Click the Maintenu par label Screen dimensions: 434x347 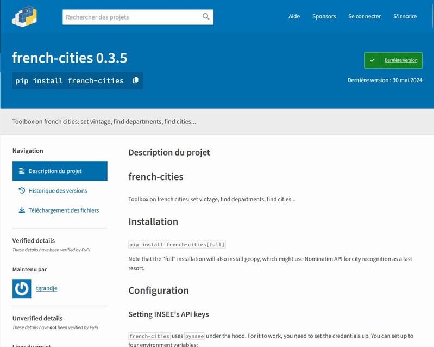30,269
